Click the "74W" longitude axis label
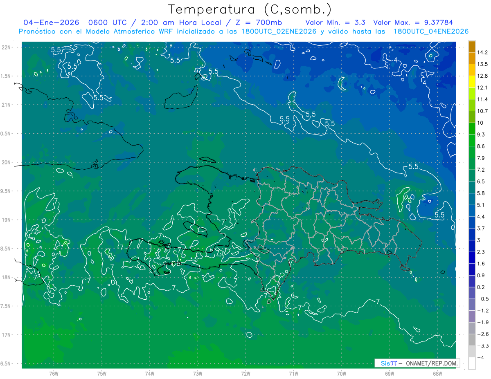 pos(150,374)
